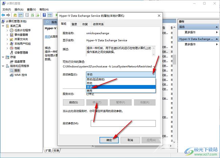This screenshot has width=220, height=158.
Task: Click the description box down arrow
Action: (154, 54)
